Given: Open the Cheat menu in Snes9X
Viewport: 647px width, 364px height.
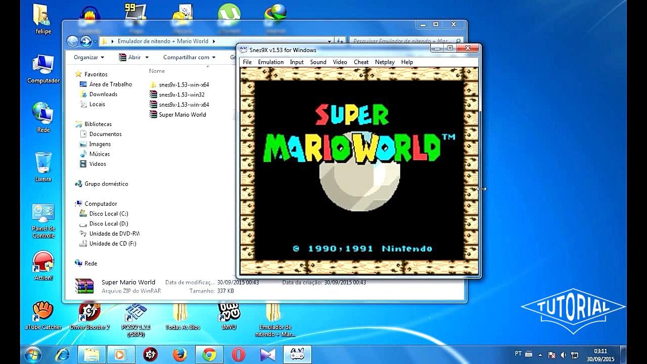Looking at the screenshot, I should pyautogui.click(x=361, y=62).
